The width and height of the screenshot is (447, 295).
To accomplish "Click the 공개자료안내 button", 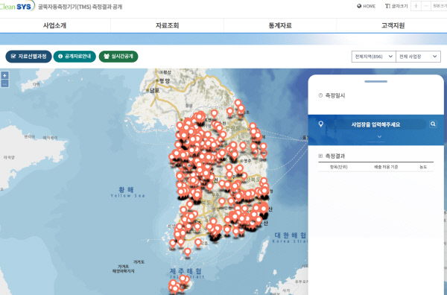I will click(74, 57).
